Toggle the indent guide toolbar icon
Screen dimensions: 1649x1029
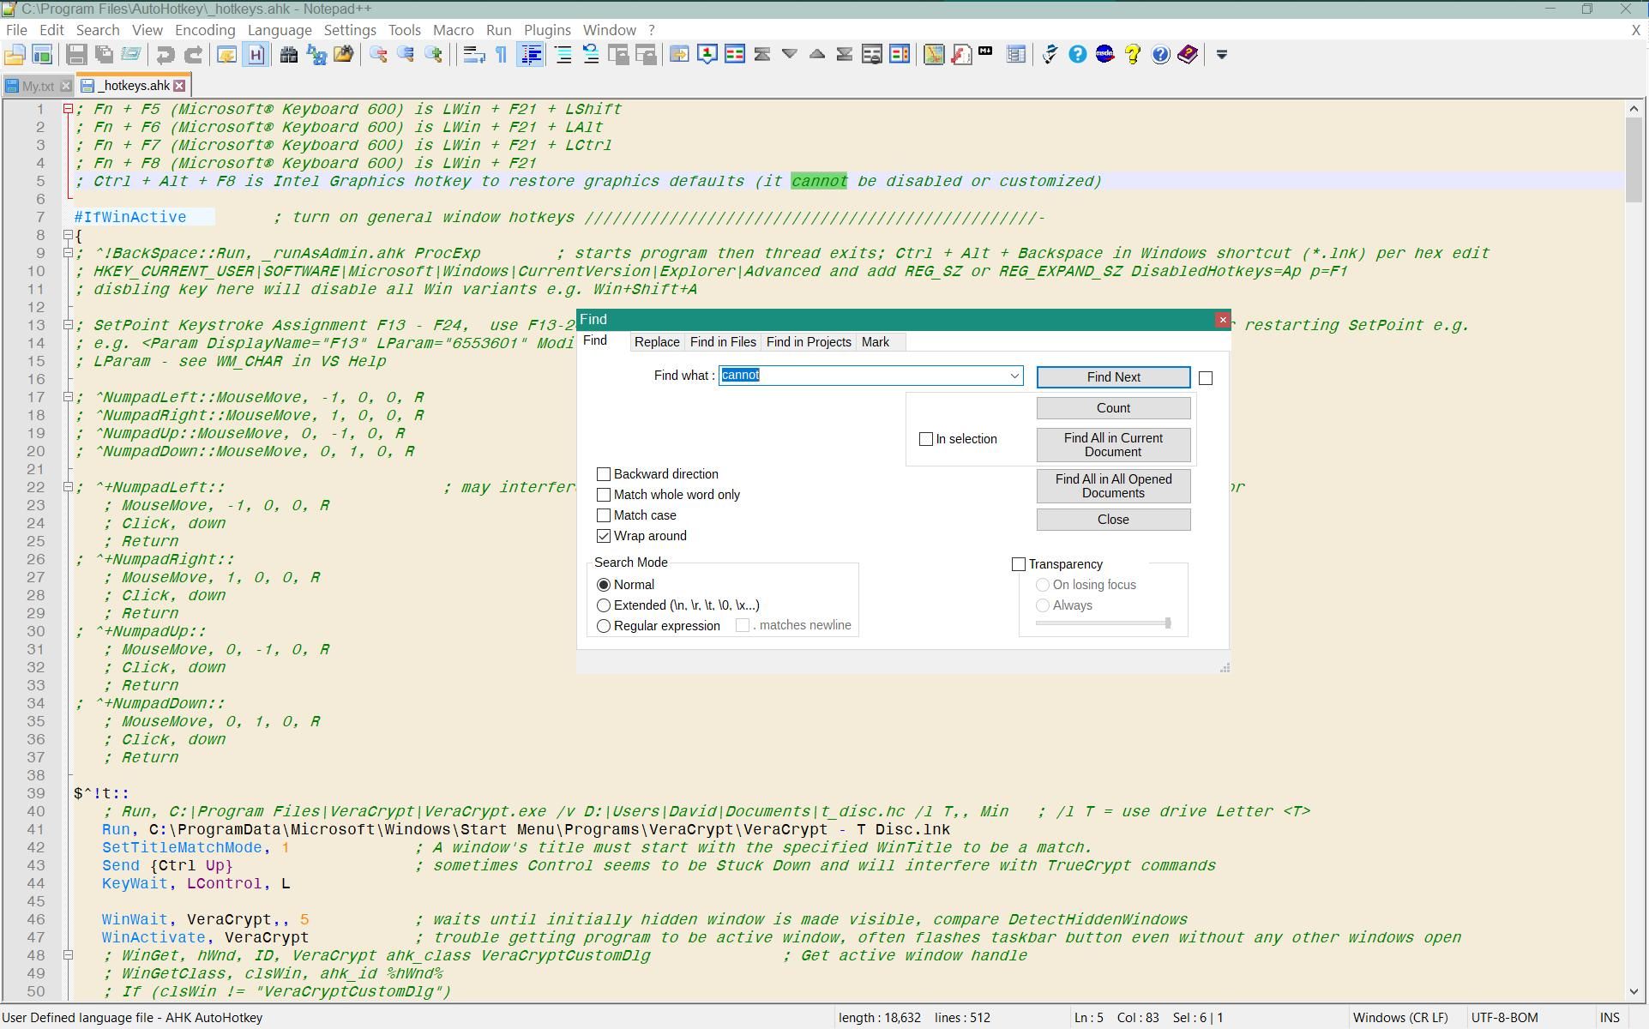[x=531, y=55]
